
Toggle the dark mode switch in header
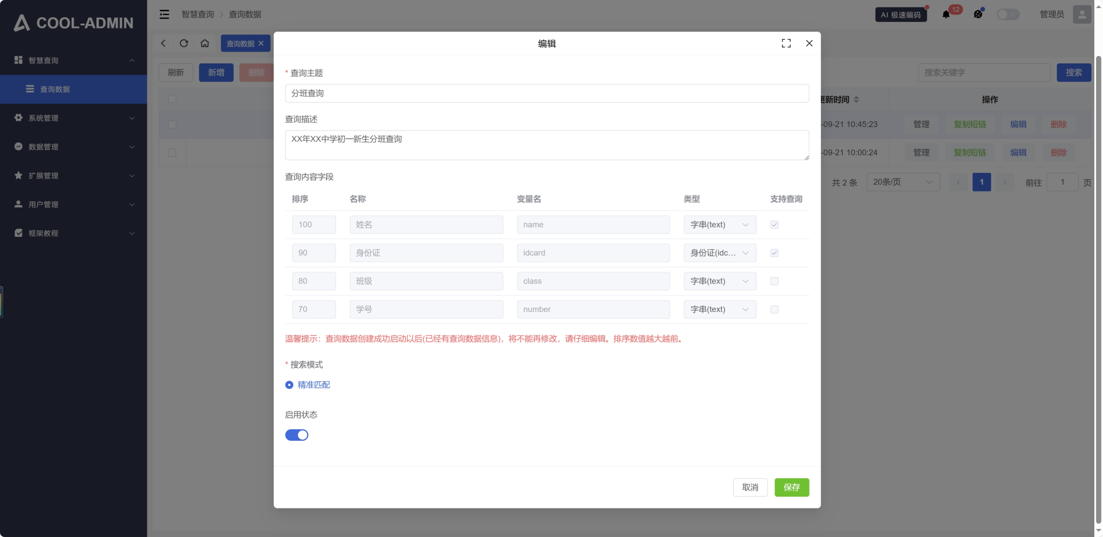[1008, 14]
